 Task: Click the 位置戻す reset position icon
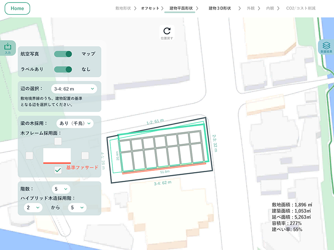click(x=167, y=31)
